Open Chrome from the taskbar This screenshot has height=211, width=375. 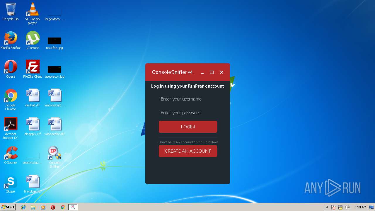[x=63, y=207]
